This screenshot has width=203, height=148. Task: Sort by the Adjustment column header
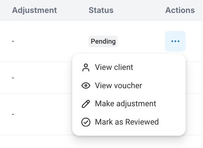tap(34, 10)
